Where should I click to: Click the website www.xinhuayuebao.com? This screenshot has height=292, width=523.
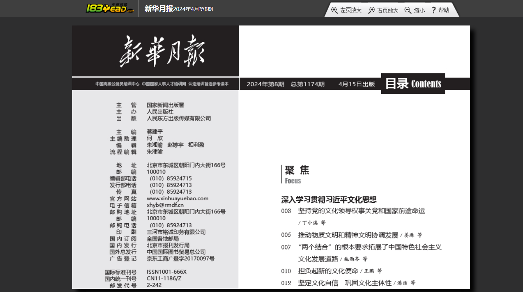click(x=178, y=199)
